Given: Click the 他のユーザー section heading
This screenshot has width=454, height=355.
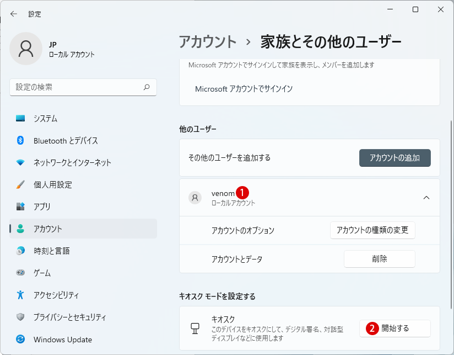Looking at the screenshot, I should click(198, 129).
